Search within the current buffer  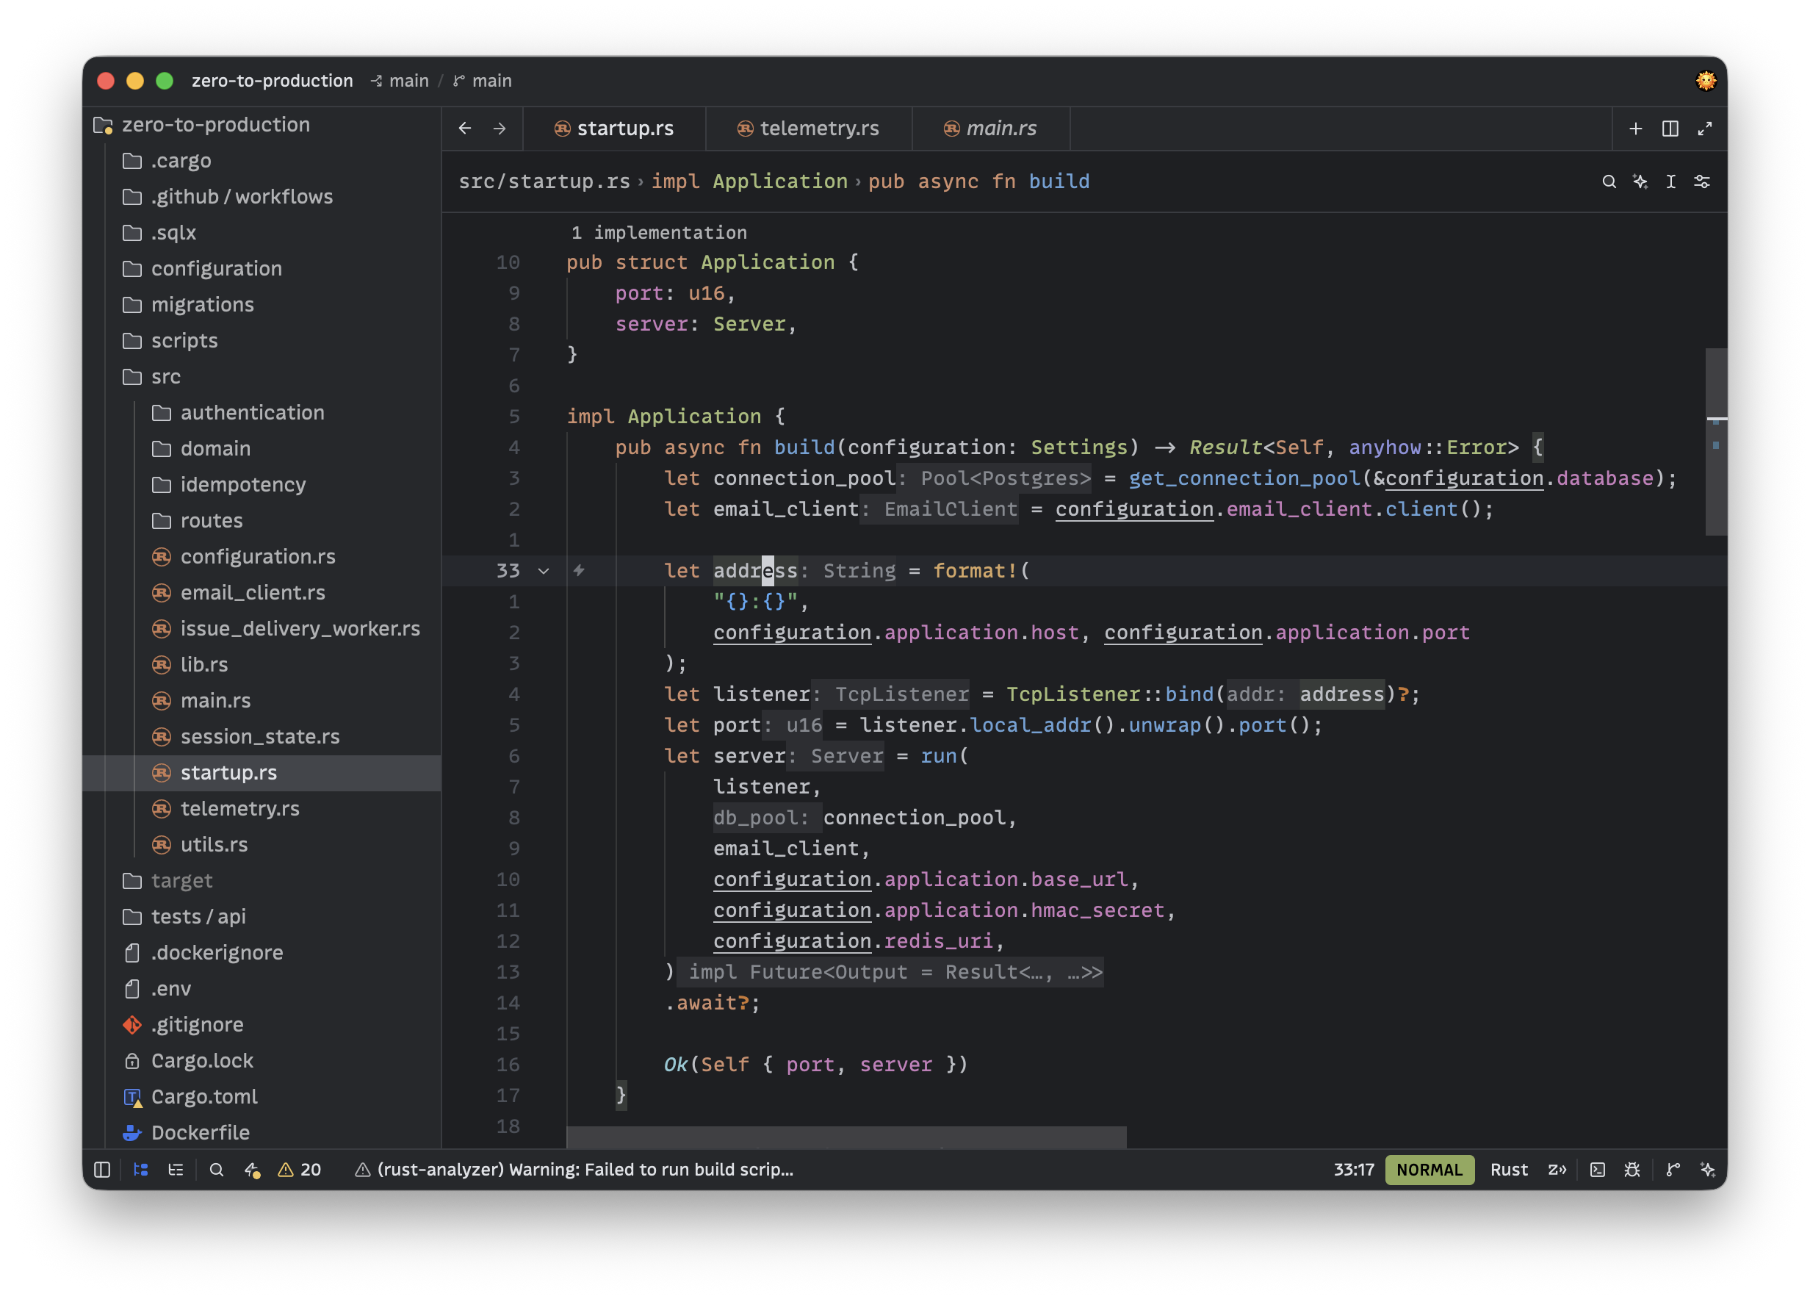(x=1609, y=182)
